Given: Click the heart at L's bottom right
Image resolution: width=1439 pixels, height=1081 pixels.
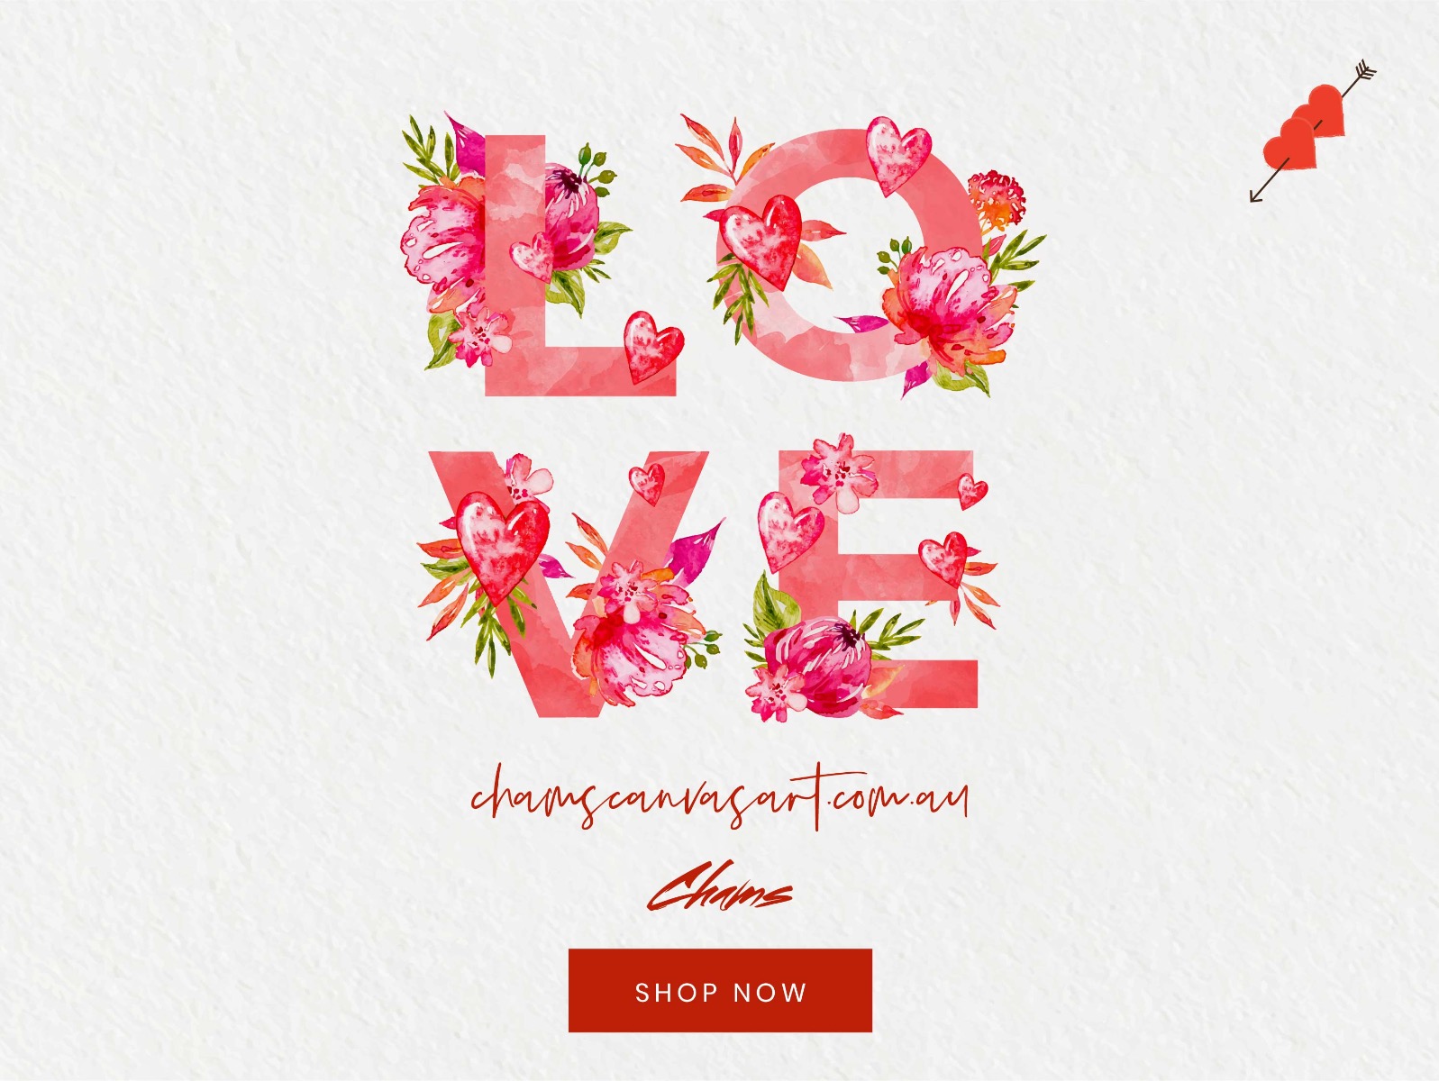Looking at the screenshot, I should point(653,347).
